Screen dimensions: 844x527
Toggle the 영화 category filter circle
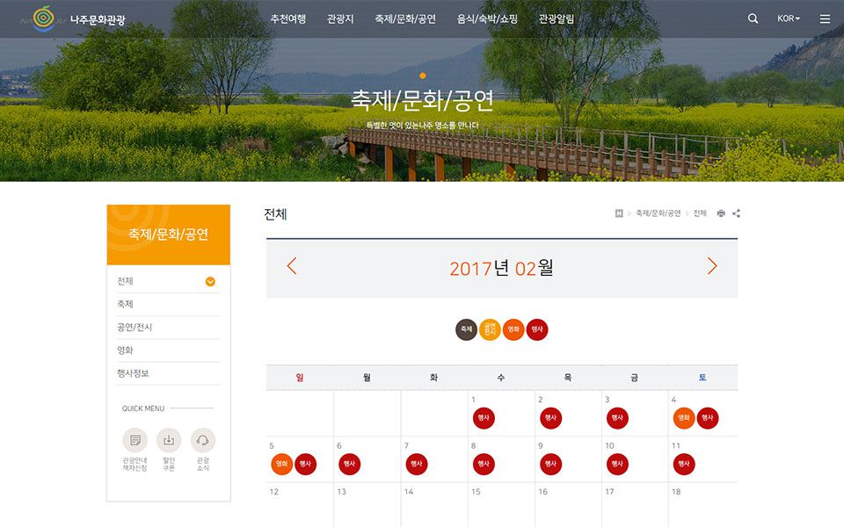[x=513, y=330]
